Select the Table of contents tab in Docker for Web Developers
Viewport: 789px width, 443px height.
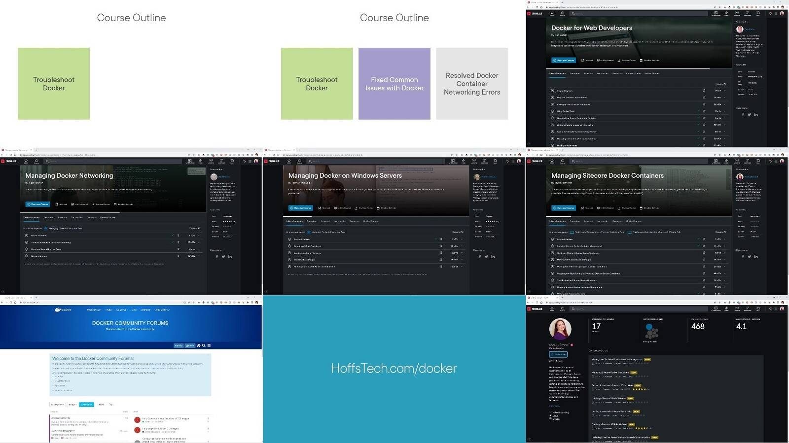click(x=557, y=73)
